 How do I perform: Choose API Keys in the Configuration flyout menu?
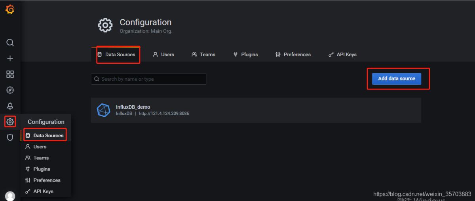click(43, 192)
